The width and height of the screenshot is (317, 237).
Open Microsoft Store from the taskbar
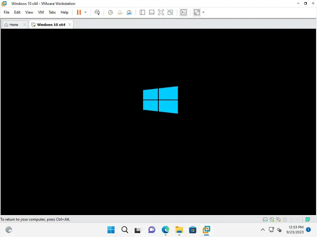coord(193,230)
